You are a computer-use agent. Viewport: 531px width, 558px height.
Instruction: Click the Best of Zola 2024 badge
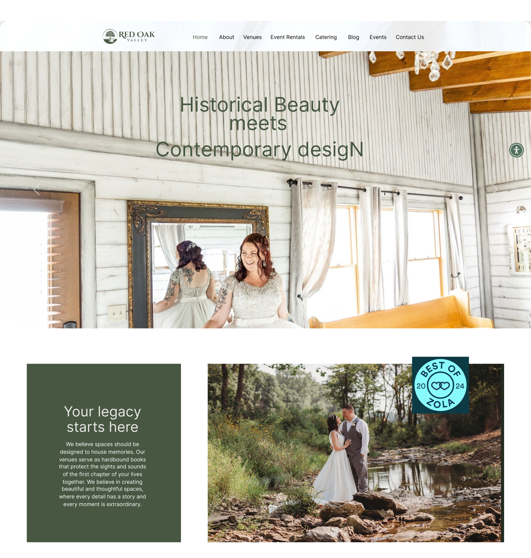coord(440,385)
